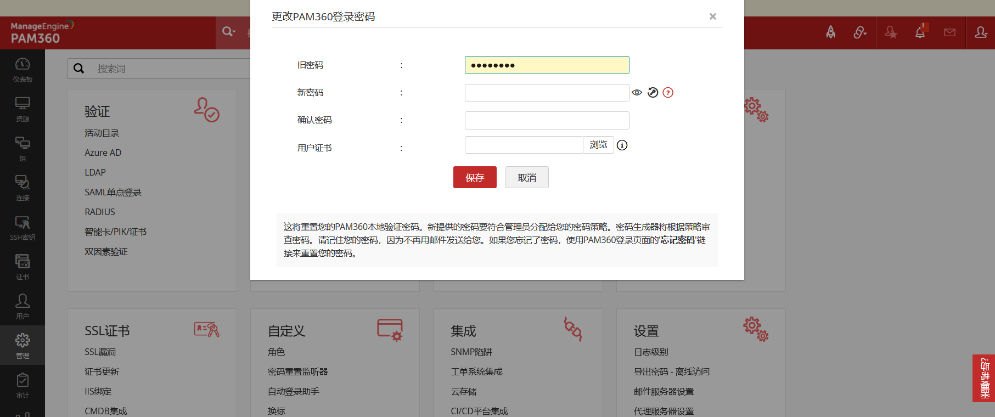Image resolution: width=995 pixels, height=417 pixels.
Task: Click the 自定义 card heading
Action: click(286, 331)
